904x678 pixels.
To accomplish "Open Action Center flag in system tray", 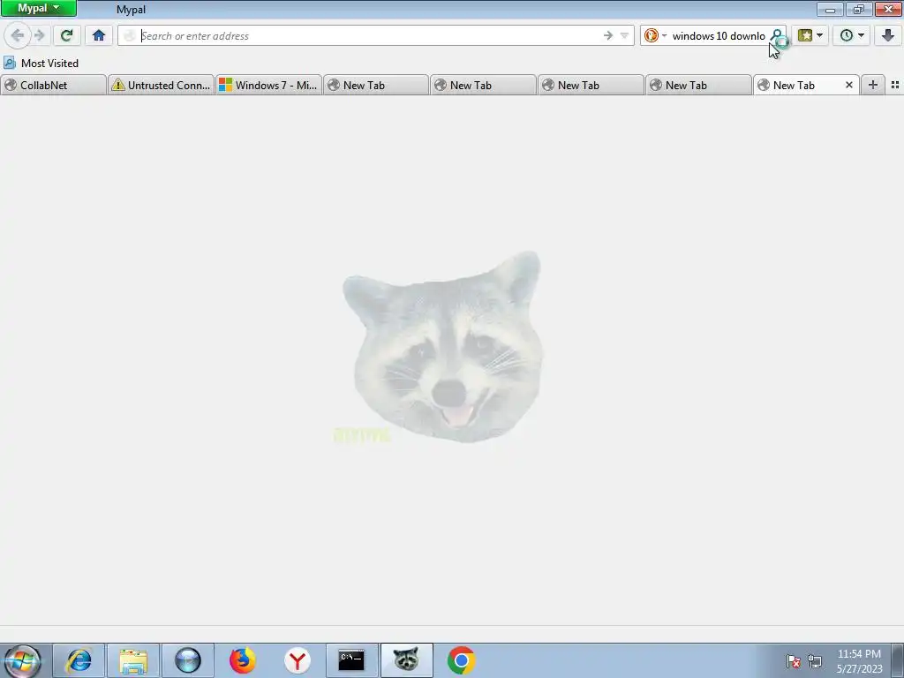I will click(794, 661).
